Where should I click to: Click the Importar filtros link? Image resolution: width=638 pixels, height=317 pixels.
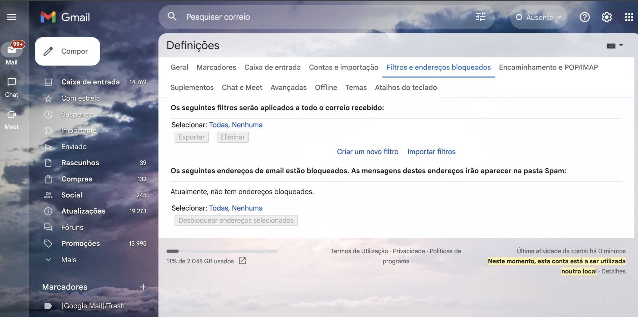tap(431, 152)
